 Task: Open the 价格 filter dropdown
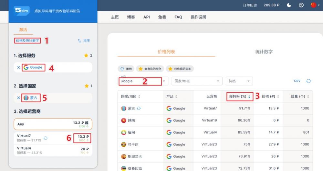239,81
